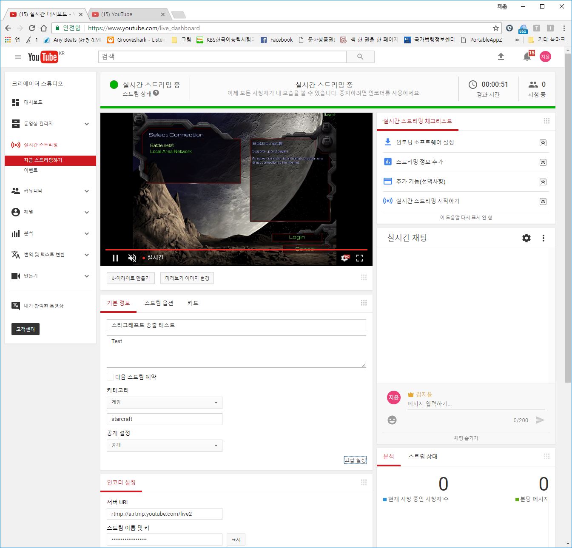Select the 분석 tab in the right panel
This screenshot has width=572, height=548.
(x=389, y=457)
